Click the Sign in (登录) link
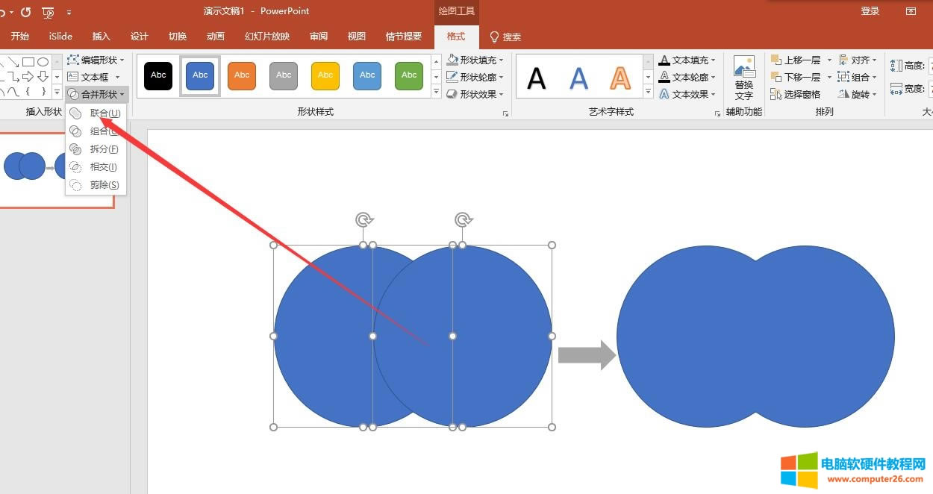Screen dimensions: 933x494 [869, 10]
